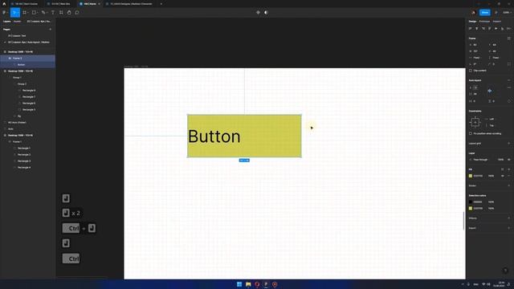The height and width of the screenshot is (289, 514).
Task: Select the Move tool
Action: pos(14,13)
